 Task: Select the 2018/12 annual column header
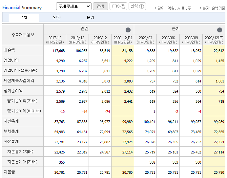77,40
